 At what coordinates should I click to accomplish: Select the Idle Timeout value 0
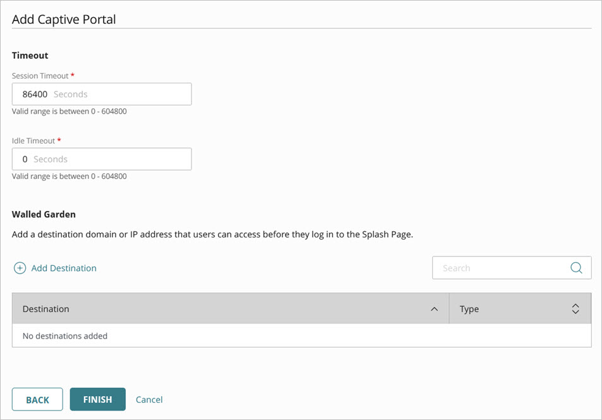pyautogui.click(x=24, y=159)
